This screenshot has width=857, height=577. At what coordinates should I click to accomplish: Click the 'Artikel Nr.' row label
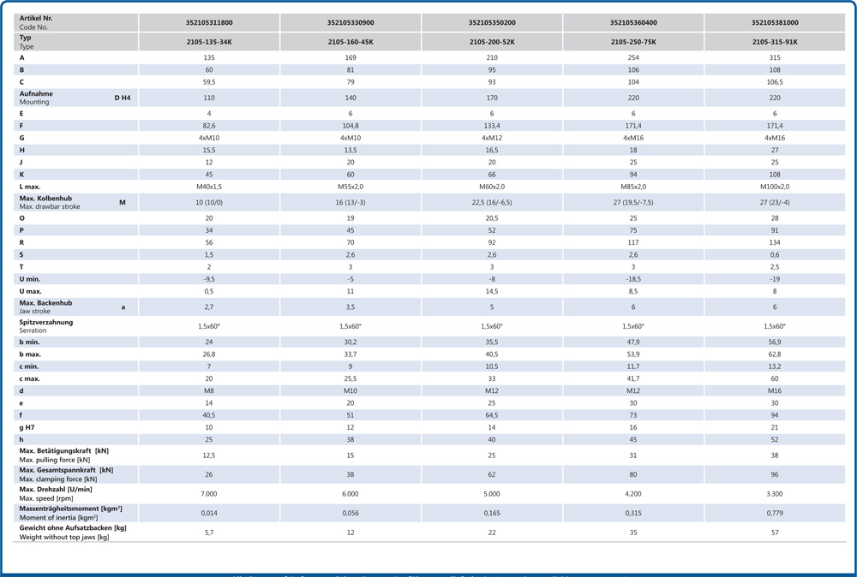pos(36,18)
